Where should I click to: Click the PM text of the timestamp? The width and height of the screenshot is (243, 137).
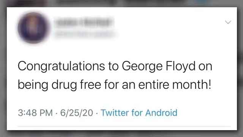(46, 113)
